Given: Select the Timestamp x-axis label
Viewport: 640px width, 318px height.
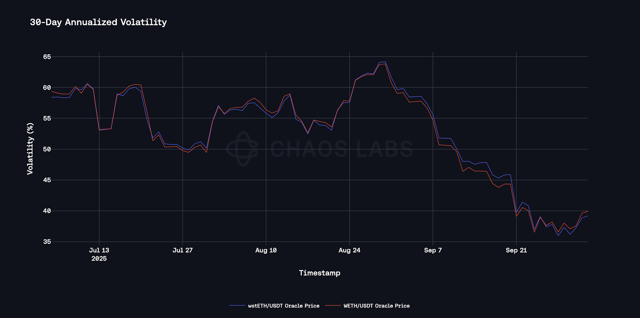Looking at the screenshot, I should 319,273.
